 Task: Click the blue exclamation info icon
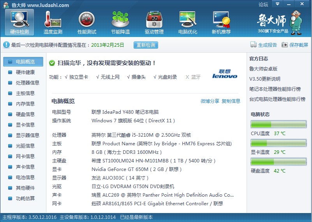point(6,44)
